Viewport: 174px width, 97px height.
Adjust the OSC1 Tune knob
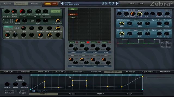click(x=22, y=11)
